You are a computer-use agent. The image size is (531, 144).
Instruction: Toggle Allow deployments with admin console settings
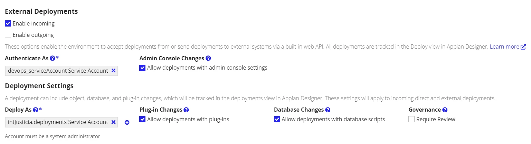pos(142,68)
